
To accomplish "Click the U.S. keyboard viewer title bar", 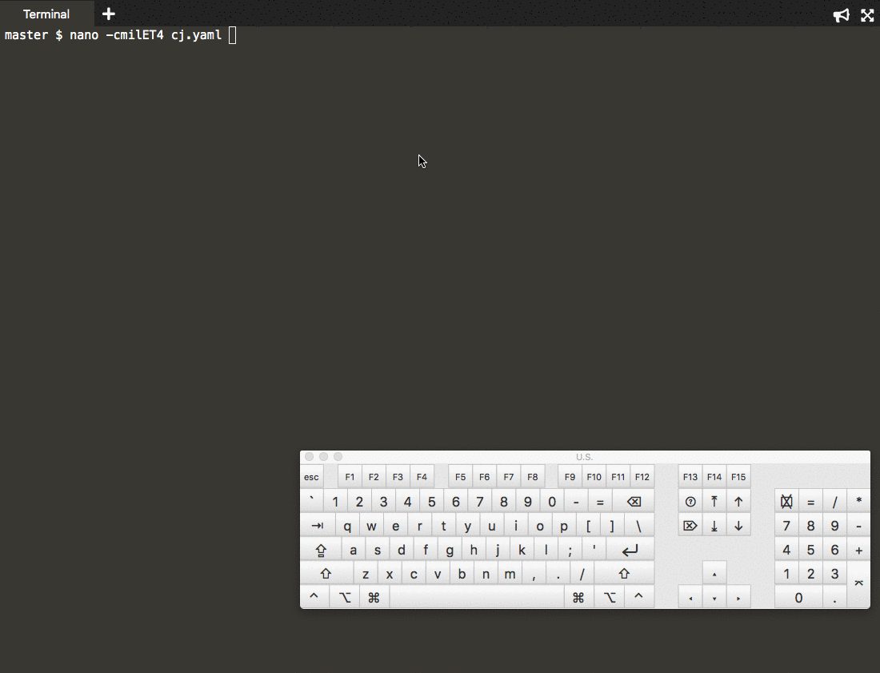I will point(585,457).
